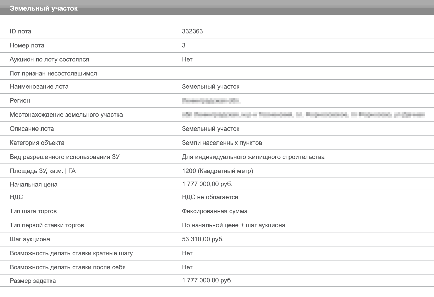Select starting price '1 777 000,00 руб.'
The height and width of the screenshot is (297, 434).
pos(207,184)
